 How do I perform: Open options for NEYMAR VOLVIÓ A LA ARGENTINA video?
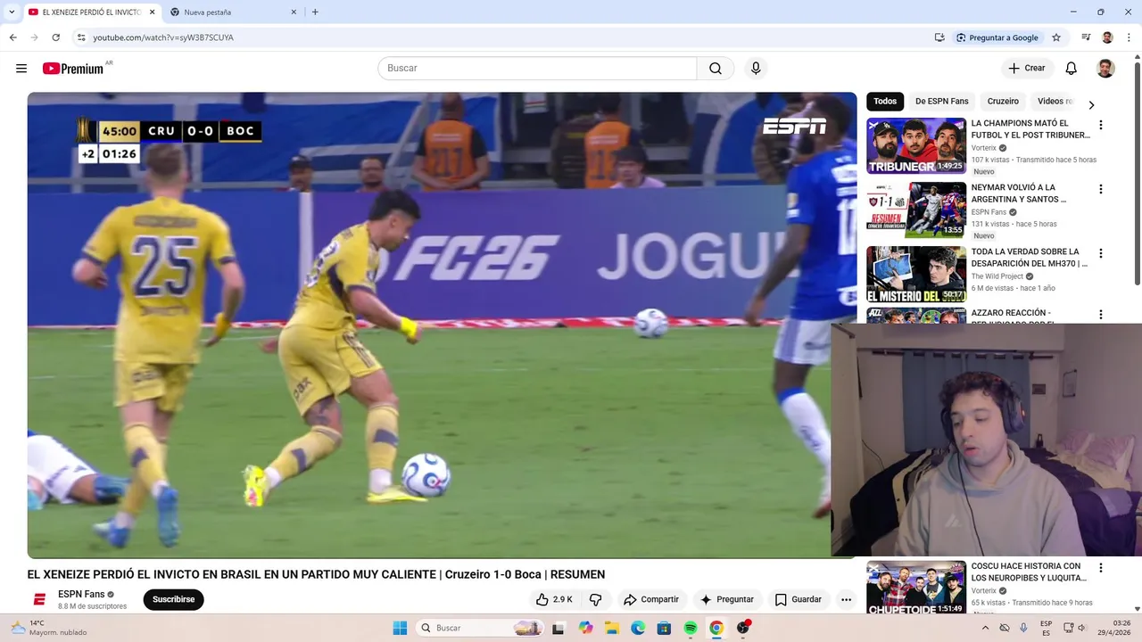point(1100,189)
